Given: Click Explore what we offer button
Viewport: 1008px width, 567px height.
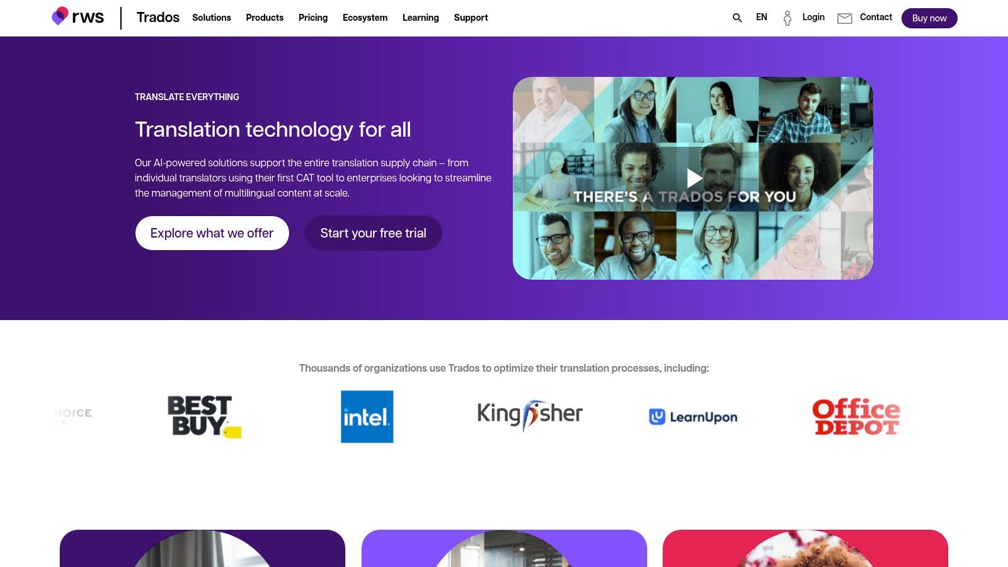Looking at the screenshot, I should pos(212,233).
